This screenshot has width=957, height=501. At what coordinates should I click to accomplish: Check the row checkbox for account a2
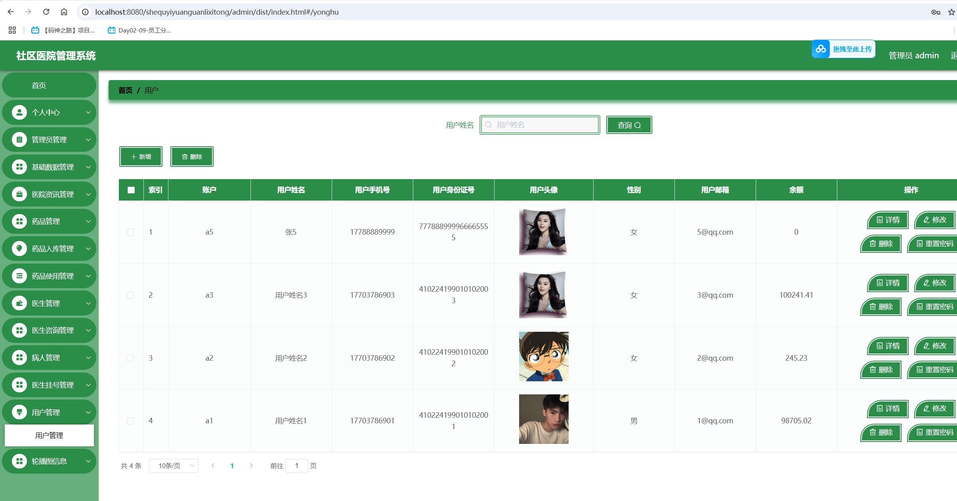130,358
